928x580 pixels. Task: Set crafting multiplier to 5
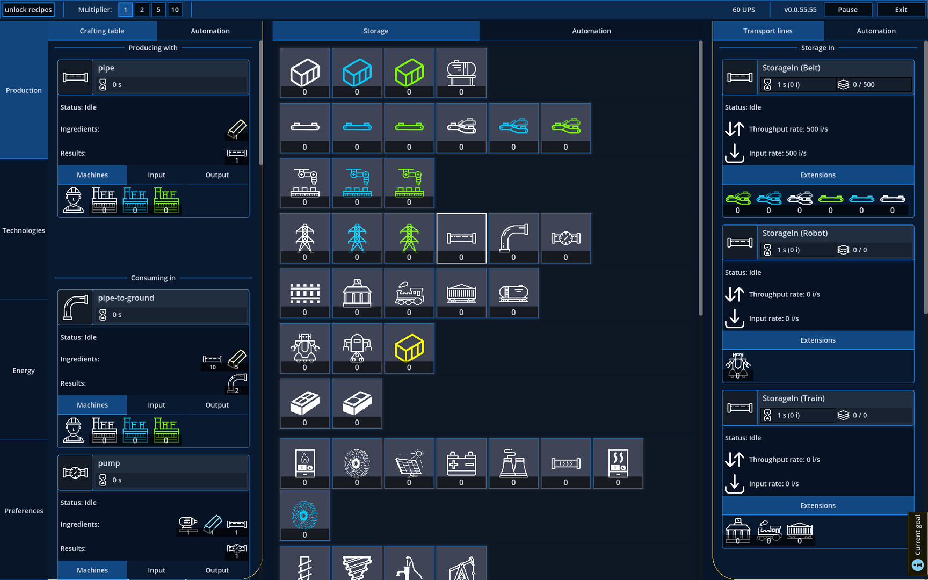pyautogui.click(x=158, y=9)
